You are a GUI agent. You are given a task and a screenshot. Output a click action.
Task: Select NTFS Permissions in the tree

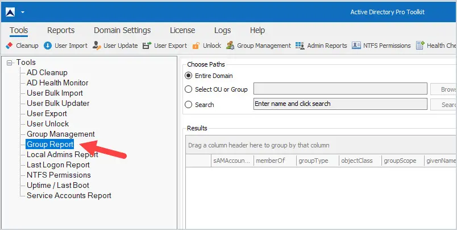coord(59,175)
